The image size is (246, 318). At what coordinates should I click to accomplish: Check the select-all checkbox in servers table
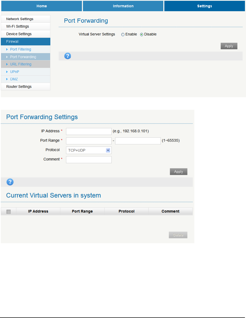(x=9, y=212)
